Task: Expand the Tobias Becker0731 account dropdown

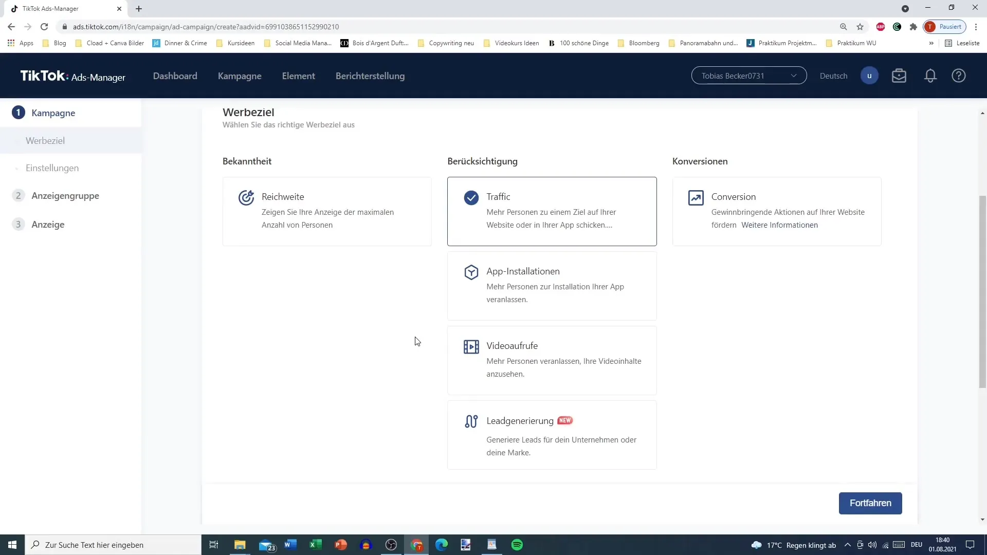Action: (748, 76)
